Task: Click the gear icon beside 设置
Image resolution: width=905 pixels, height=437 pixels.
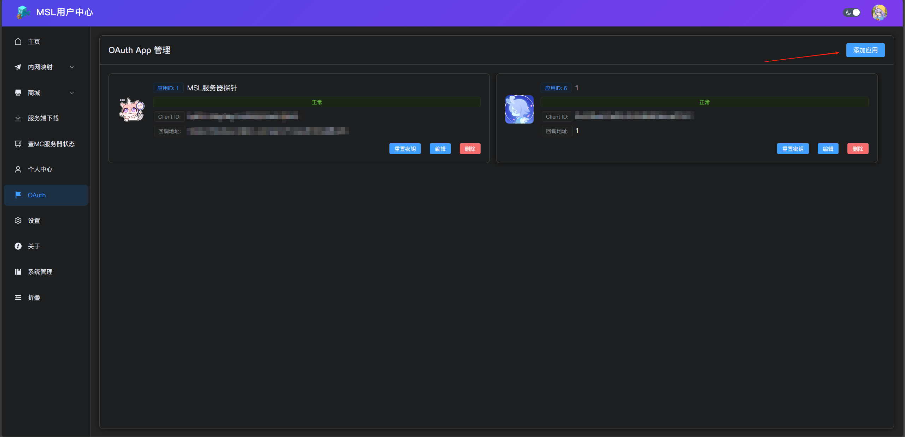Action: tap(18, 221)
